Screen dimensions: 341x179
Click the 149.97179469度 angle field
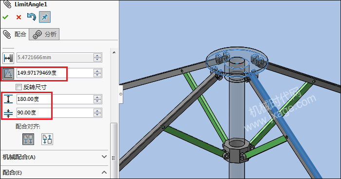pyautogui.click(x=55, y=73)
